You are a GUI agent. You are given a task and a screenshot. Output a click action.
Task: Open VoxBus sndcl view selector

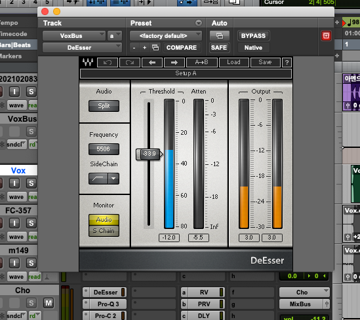coord(16,145)
